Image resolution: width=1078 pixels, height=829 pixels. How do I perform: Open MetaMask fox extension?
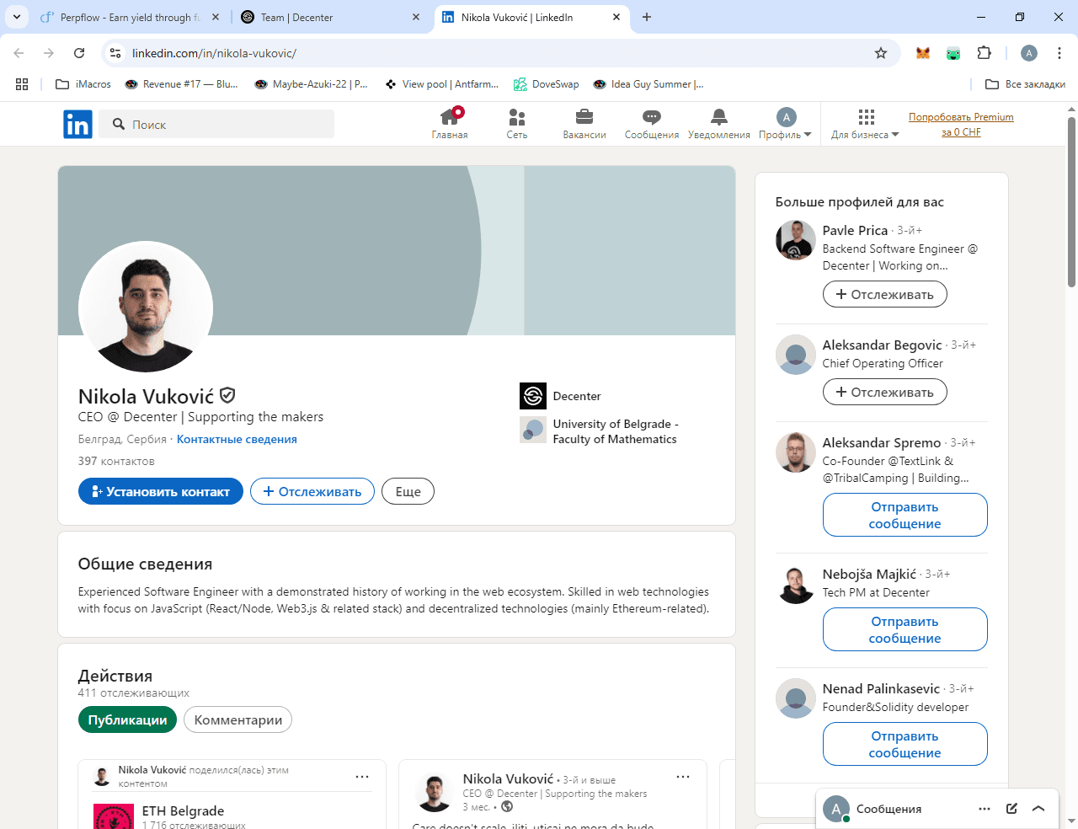(x=923, y=53)
